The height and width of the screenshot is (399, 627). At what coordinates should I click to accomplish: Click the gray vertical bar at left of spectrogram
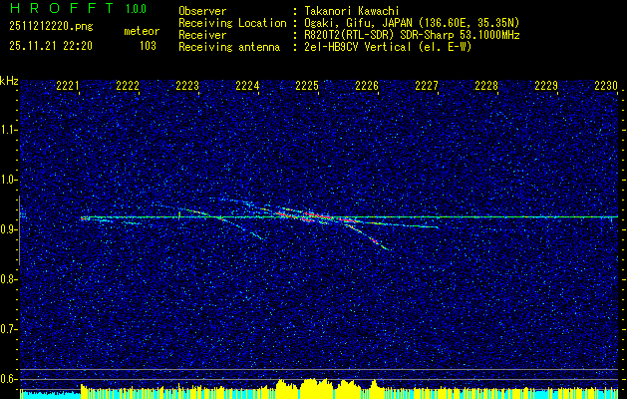tap(19, 230)
